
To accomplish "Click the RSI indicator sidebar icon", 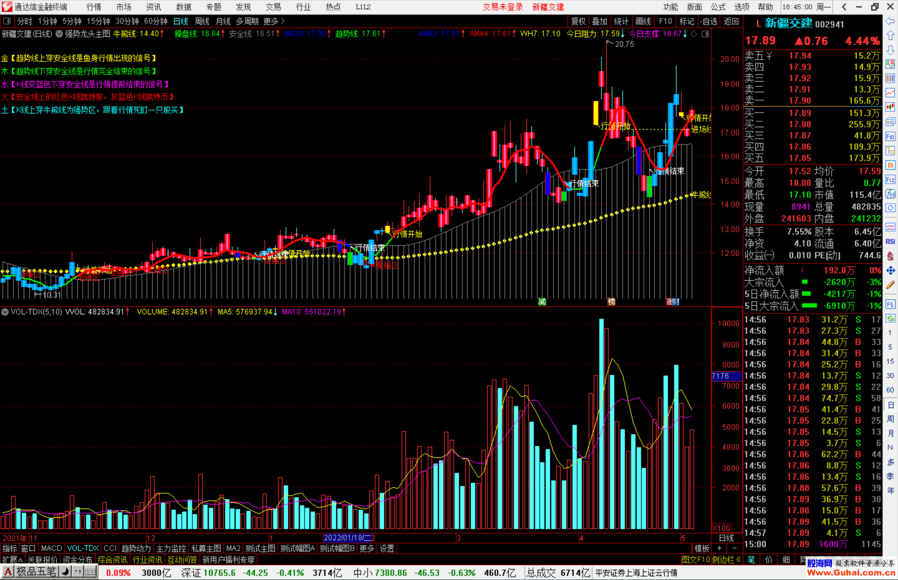I will 890,242.
